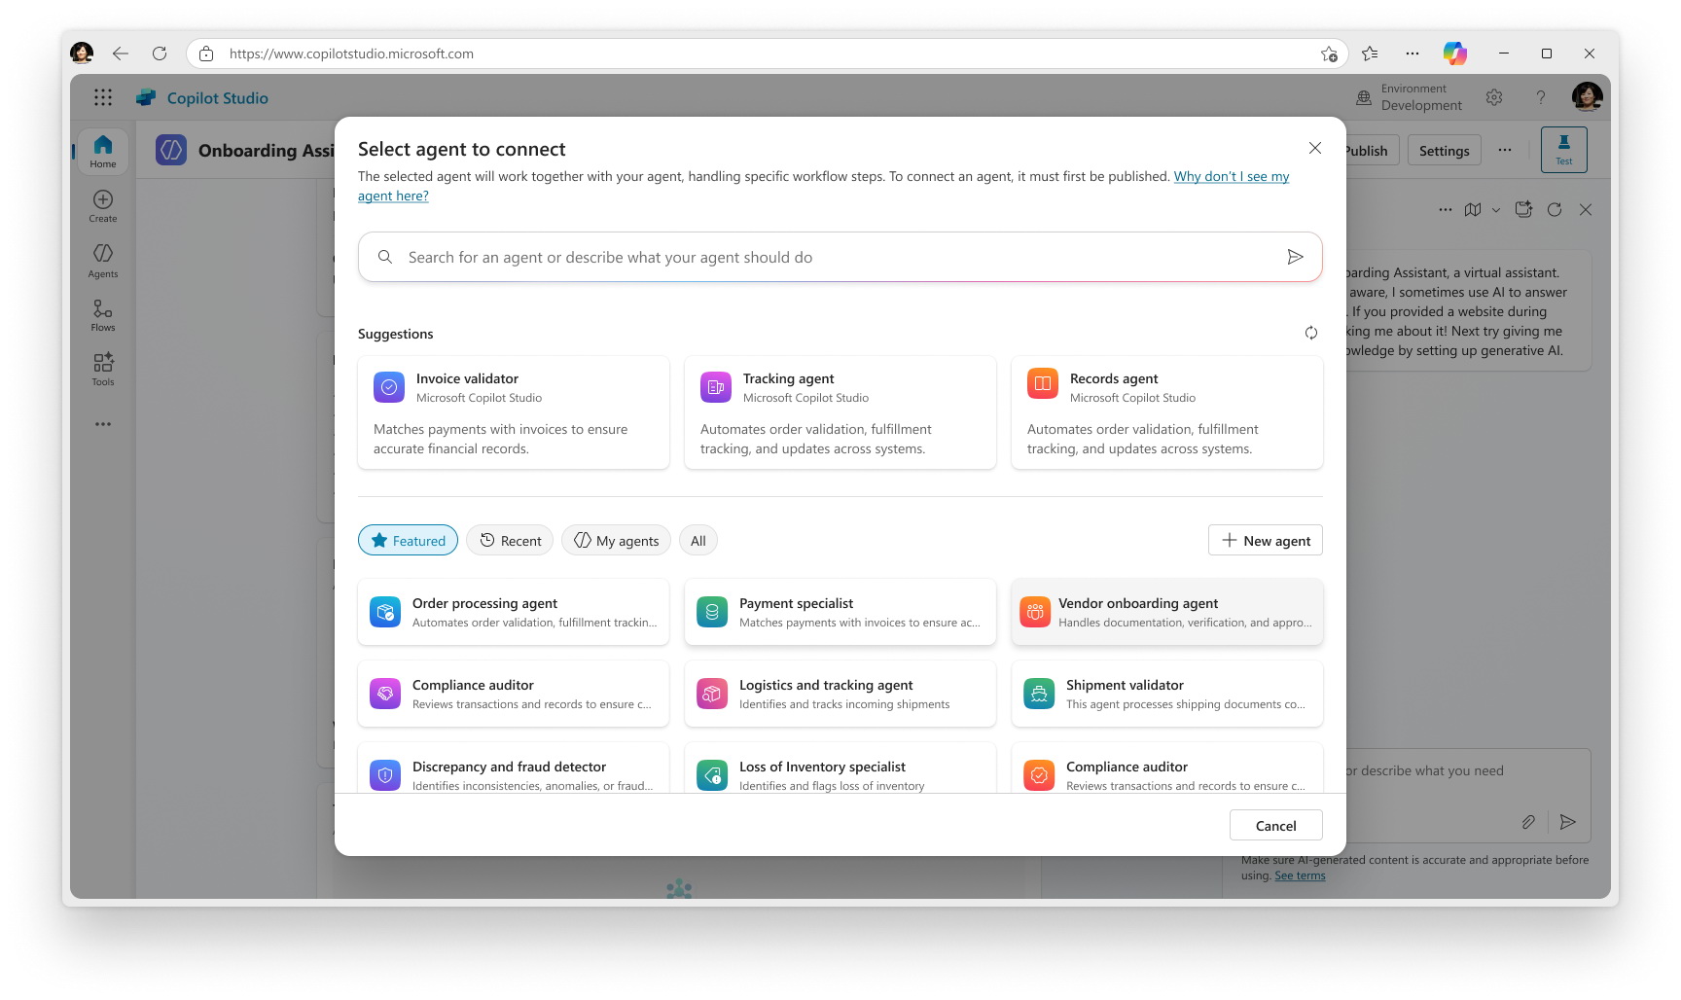Click the send icon in test chat

point(1568,822)
